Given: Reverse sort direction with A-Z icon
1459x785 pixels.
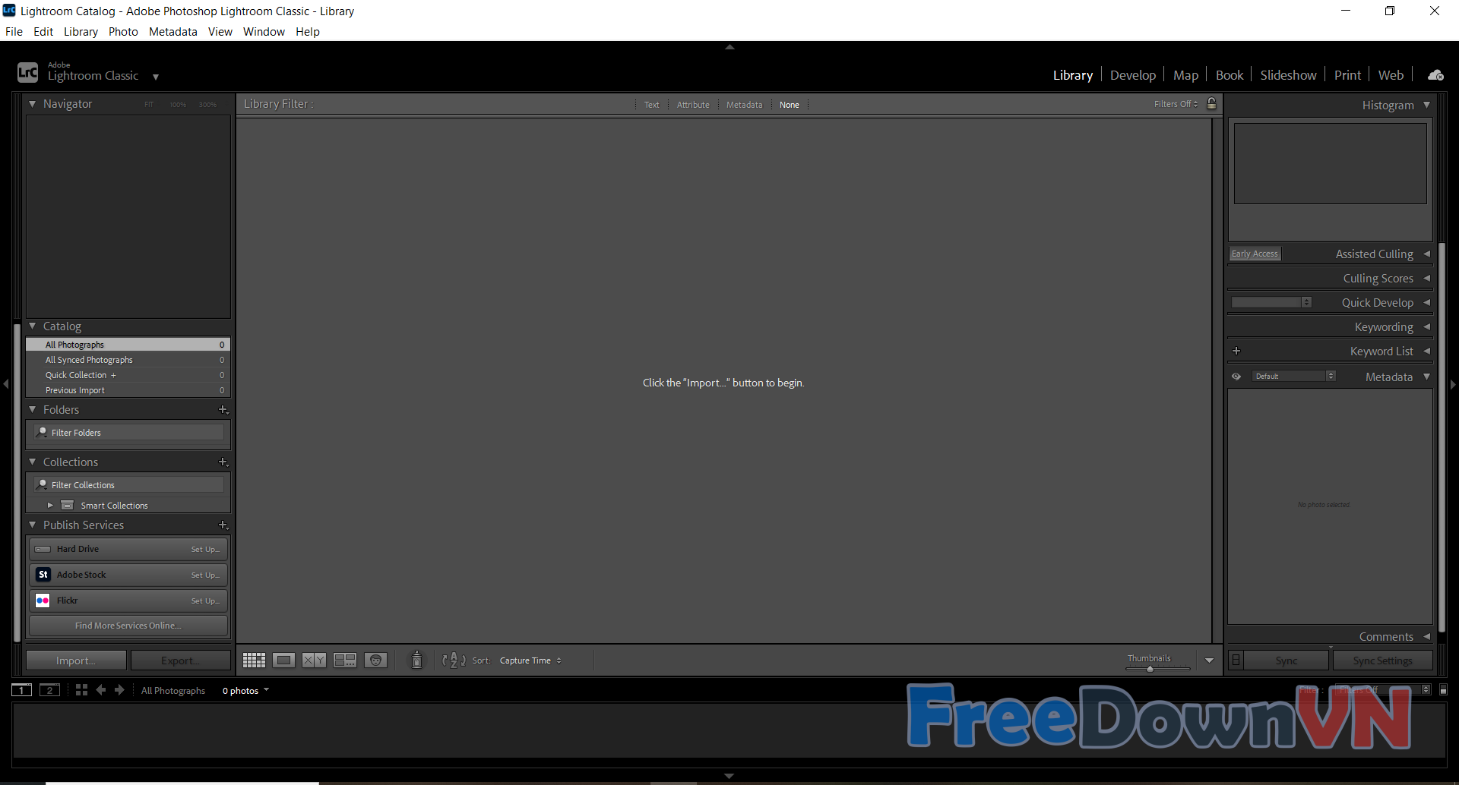Looking at the screenshot, I should (x=454, y=660).
